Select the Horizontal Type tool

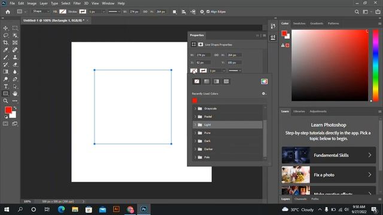pos(5,86)
